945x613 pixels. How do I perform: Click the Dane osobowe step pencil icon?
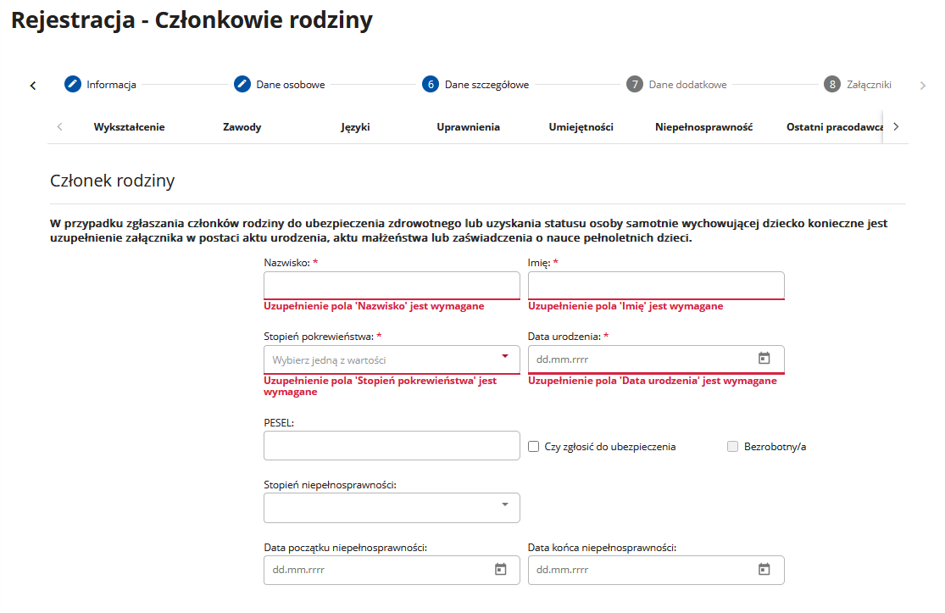[242, 84]
